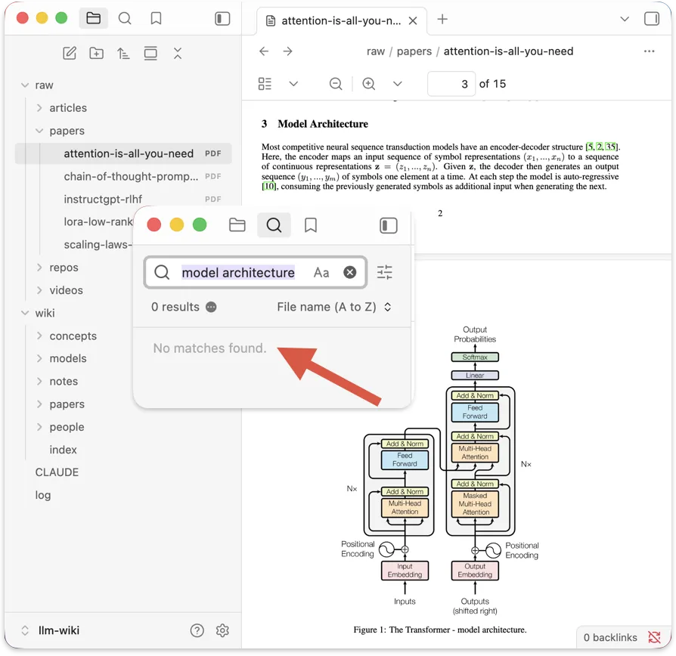The height and width of the screenshot is (656, 676).
Task: Click the page number field
Action: [451, 84]
